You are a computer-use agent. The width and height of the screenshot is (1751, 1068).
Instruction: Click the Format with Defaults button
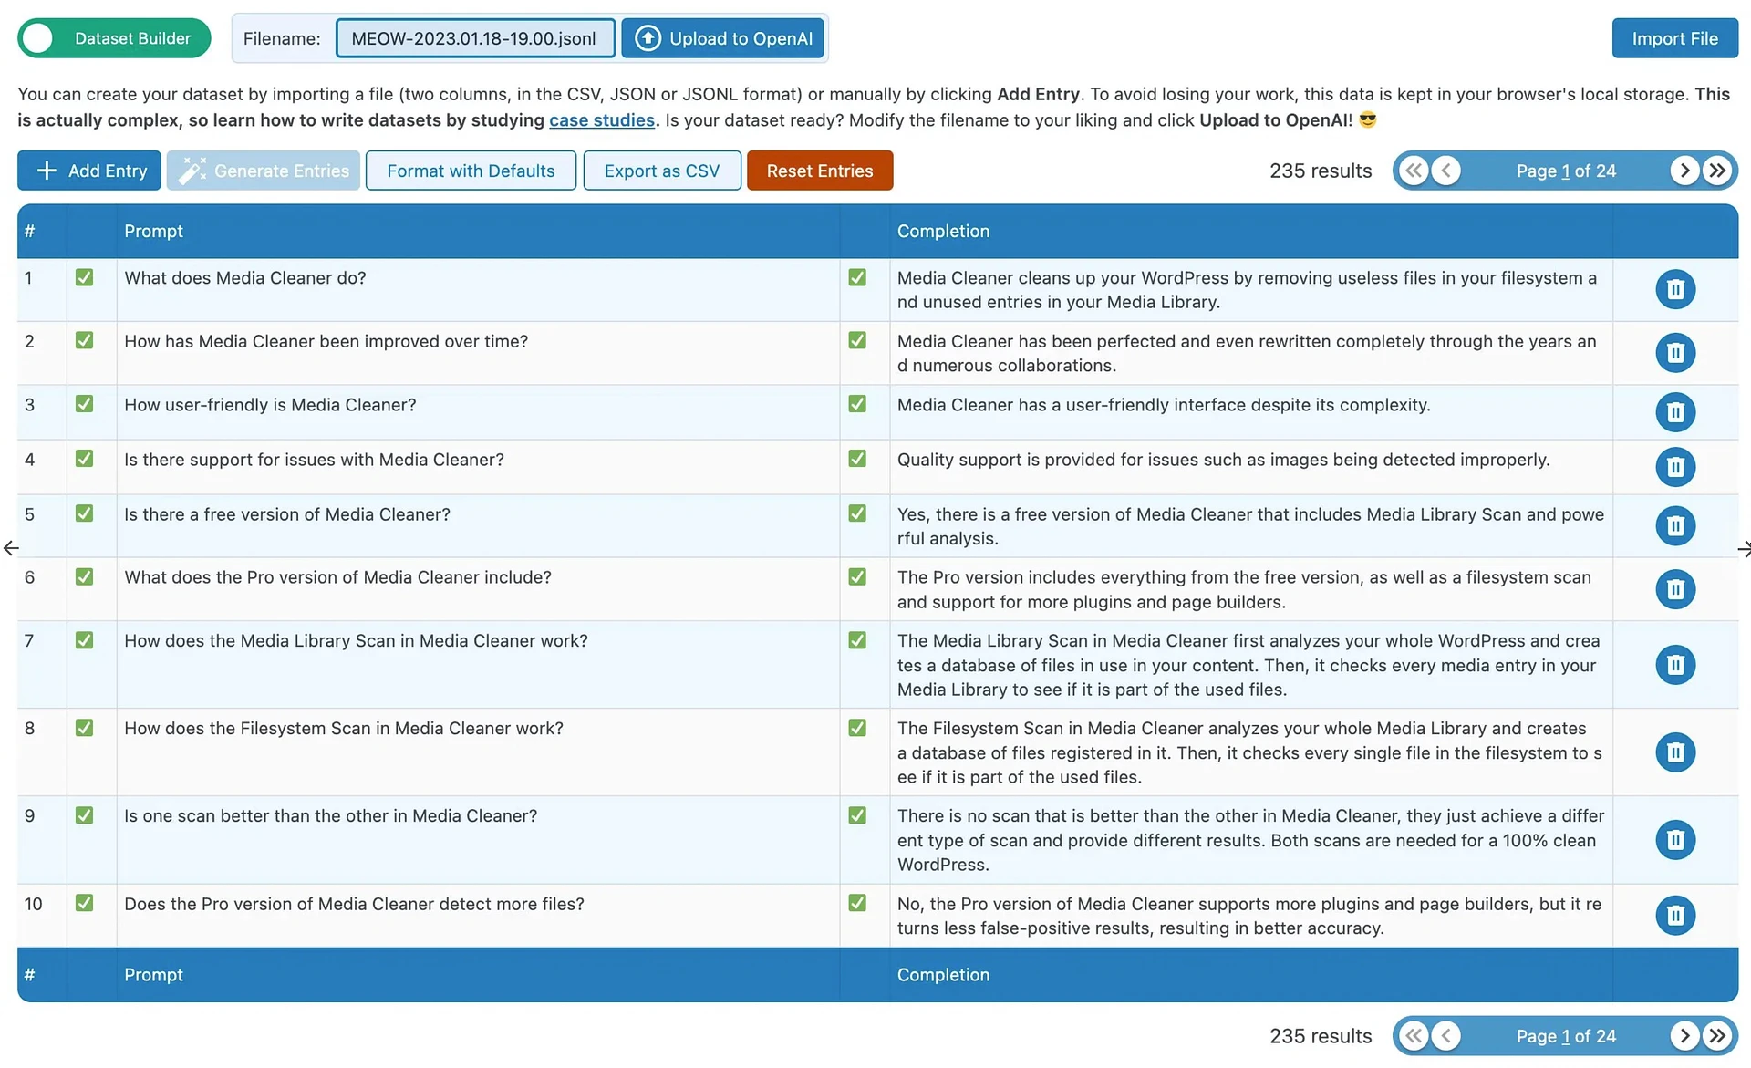(471, 169)
